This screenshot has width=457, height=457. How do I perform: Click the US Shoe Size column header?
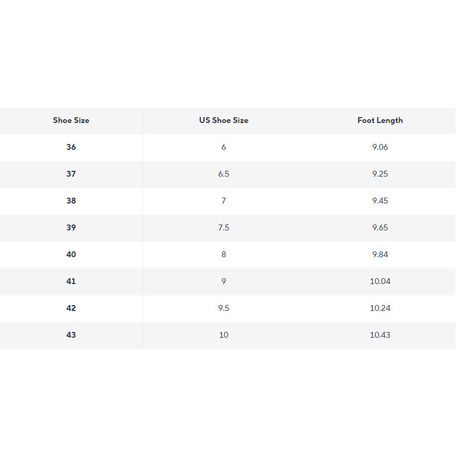click(x=223, y=121)
